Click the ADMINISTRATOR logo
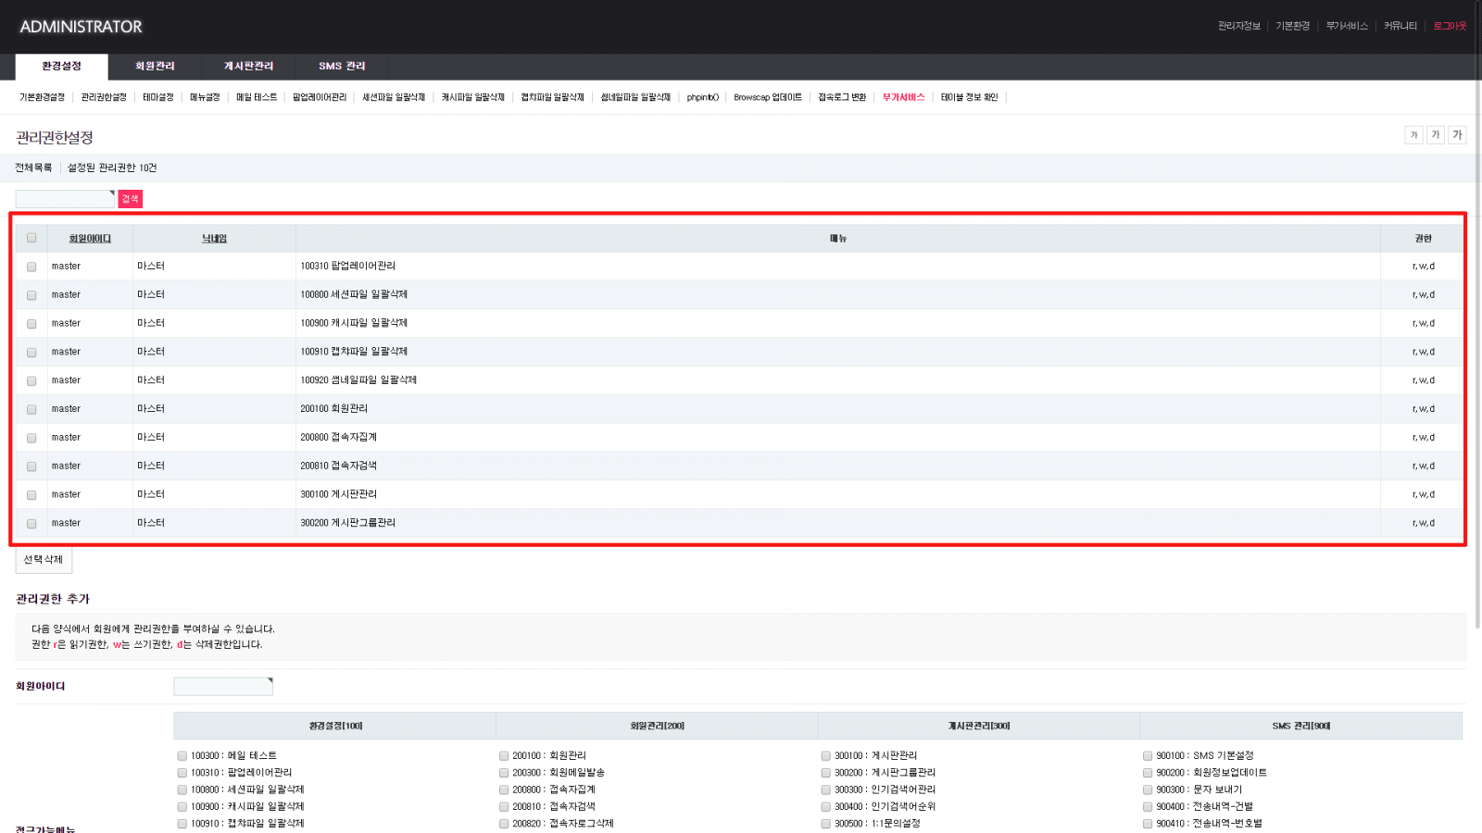The image size is (1482, 833). click(81, 27)
